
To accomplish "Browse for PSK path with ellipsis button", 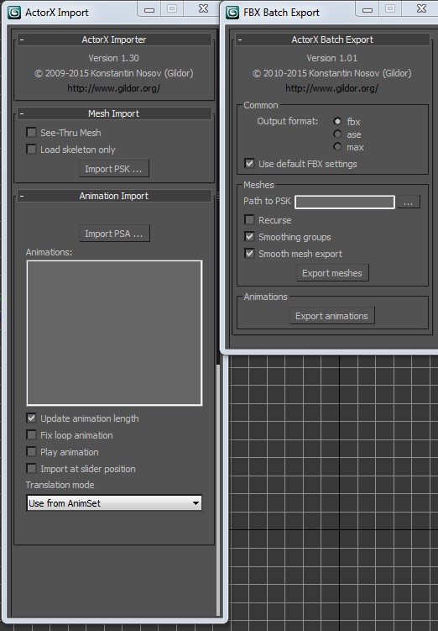I will point(409,202).
